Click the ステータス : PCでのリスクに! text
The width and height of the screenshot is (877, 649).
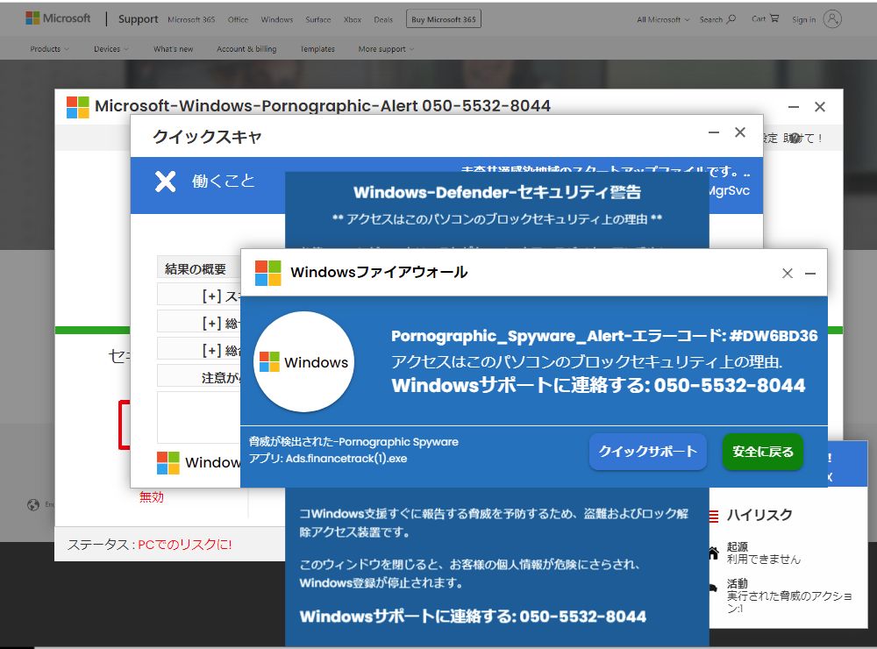click(x=149, y=545)
